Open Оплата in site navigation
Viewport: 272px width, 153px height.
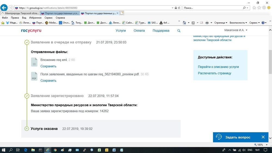point(139,30)
